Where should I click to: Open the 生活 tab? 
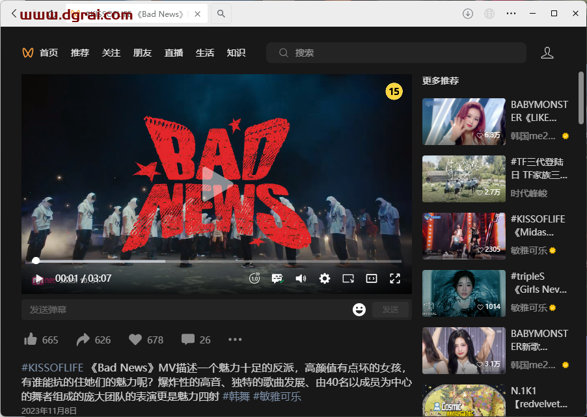click(205, 53)
